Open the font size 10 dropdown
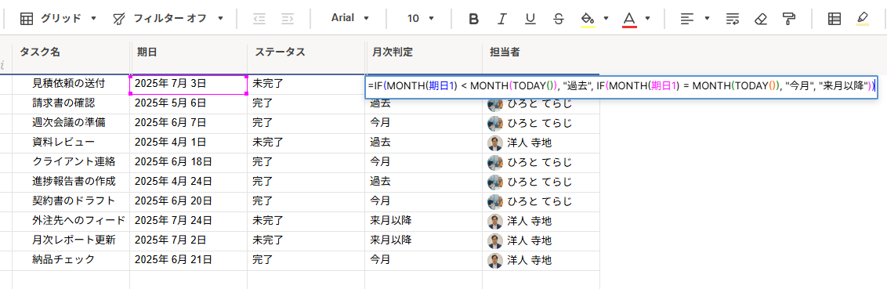The width and height of the screenshot is (887, 289). (x=420, y=19)
